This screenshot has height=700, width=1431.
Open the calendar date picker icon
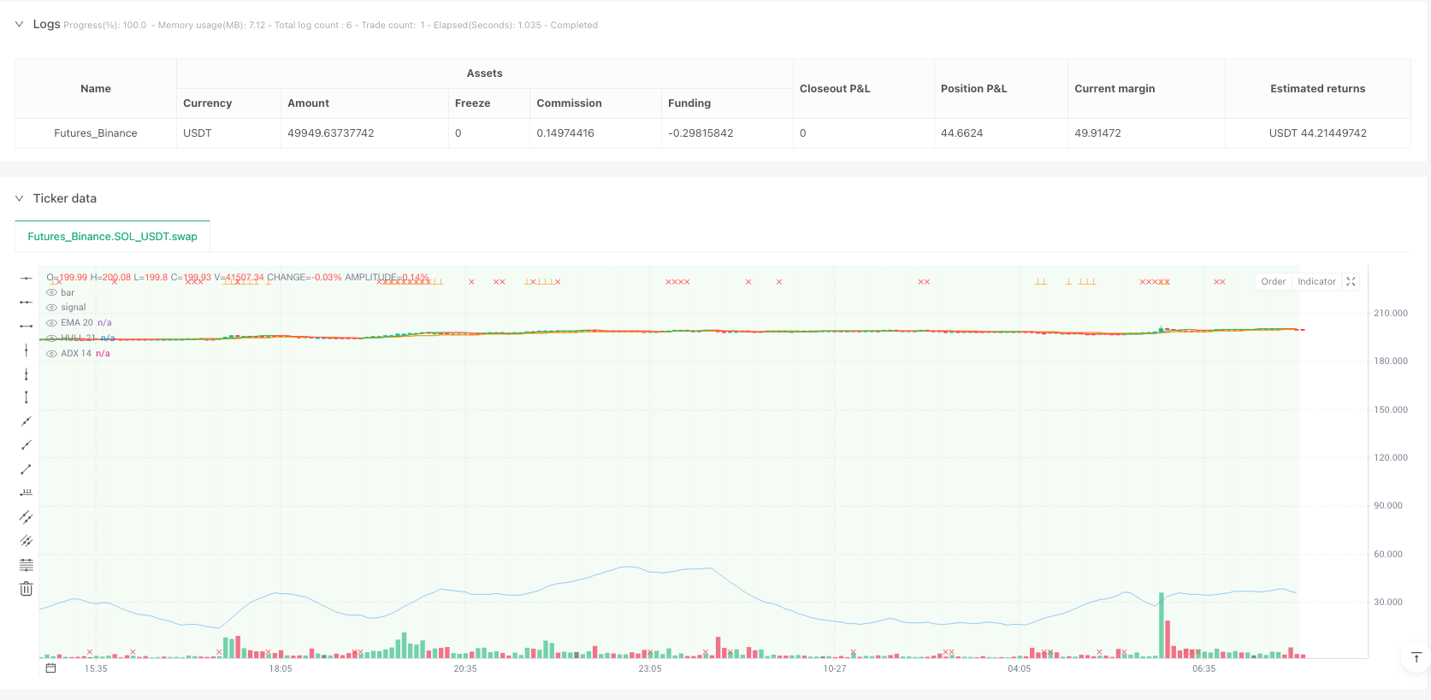50,668
